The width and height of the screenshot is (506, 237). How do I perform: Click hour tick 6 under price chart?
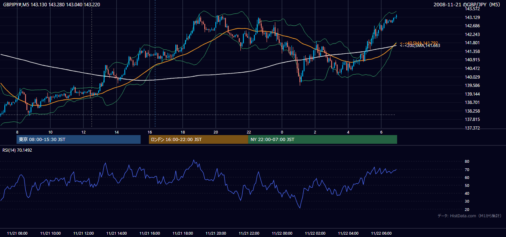381,132
